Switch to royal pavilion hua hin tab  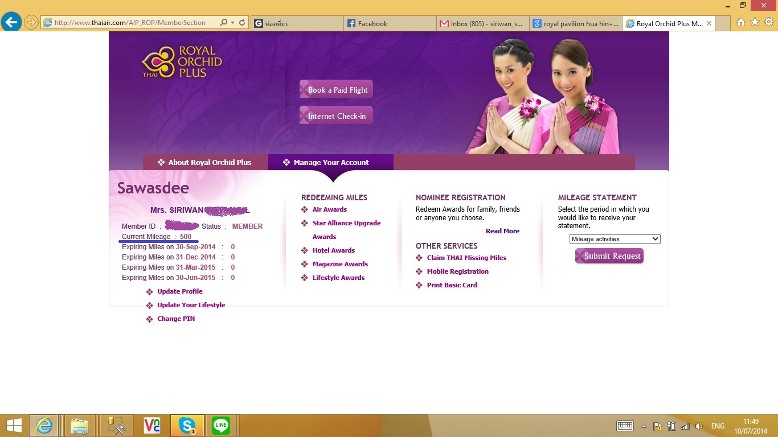(575, 23)
